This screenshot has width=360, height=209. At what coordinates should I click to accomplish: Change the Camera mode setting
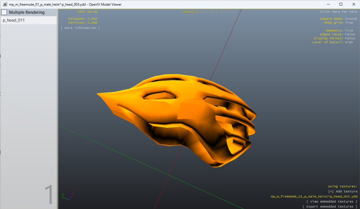tap(351, 19)
